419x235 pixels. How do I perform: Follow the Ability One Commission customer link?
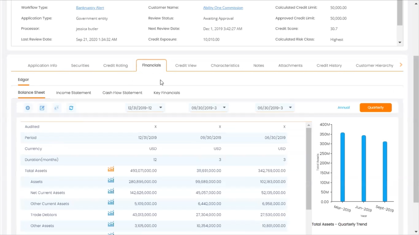click(x=223, y=8)
